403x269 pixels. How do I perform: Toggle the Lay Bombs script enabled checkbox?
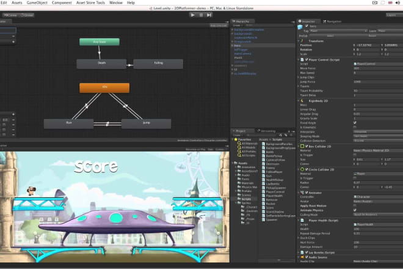coord(307,252)
